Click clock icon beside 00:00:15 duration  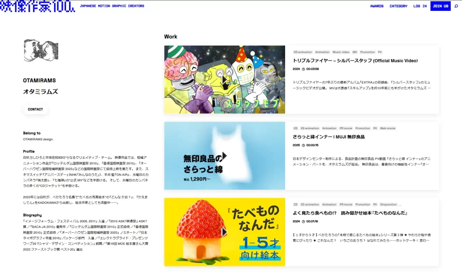(303, 145)
